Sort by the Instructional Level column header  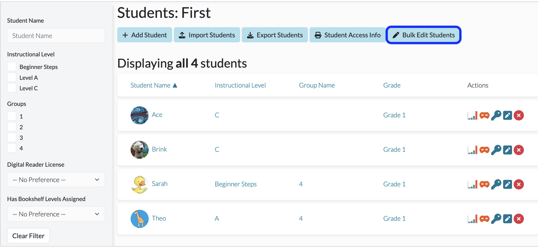point(240,85)
